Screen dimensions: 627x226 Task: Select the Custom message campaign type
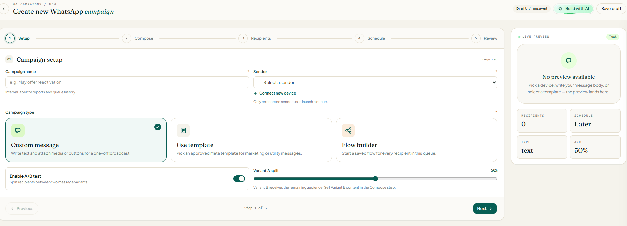(x=86, y=140)
